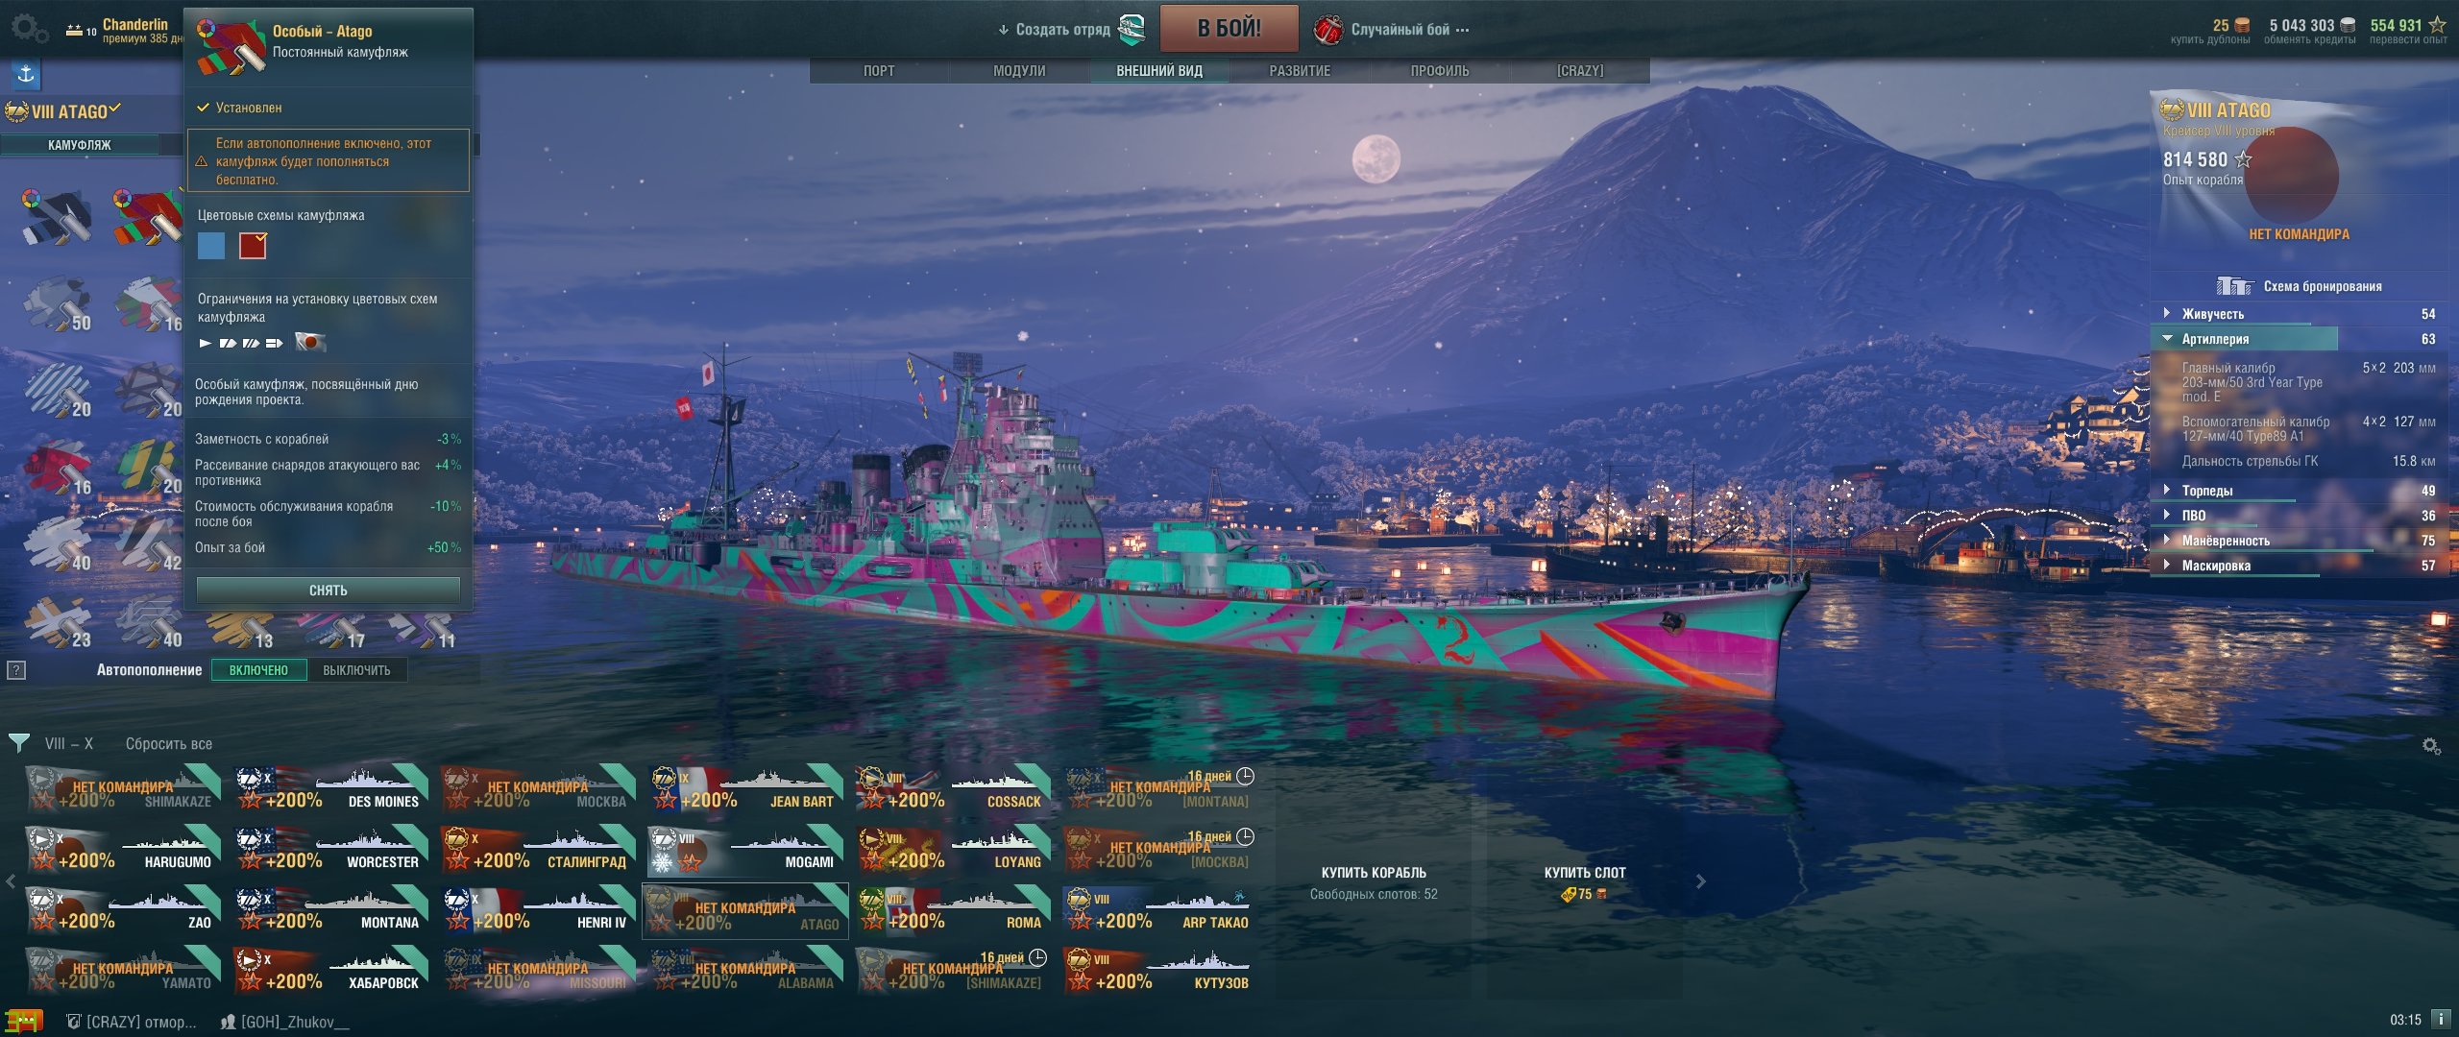This screenshot has height=1037, width=2459.
Task: Click the buy doubloons coin icon
Action: click(x=2241, y=26)
